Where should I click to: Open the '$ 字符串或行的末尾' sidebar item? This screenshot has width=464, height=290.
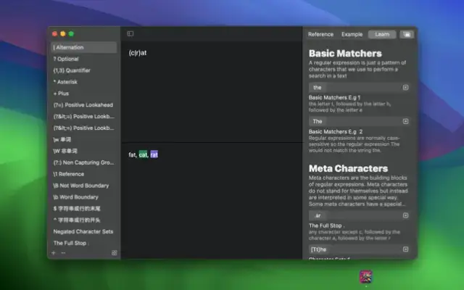click(84, 209)
